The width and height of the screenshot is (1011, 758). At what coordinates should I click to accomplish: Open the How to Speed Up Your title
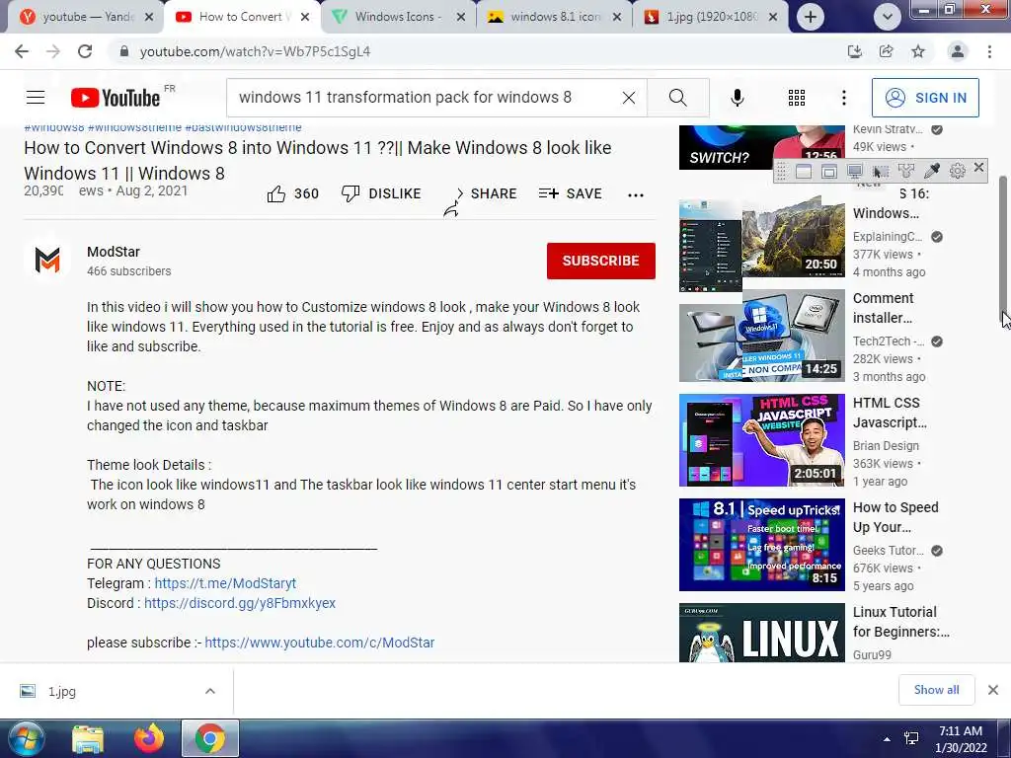(894, 517)
